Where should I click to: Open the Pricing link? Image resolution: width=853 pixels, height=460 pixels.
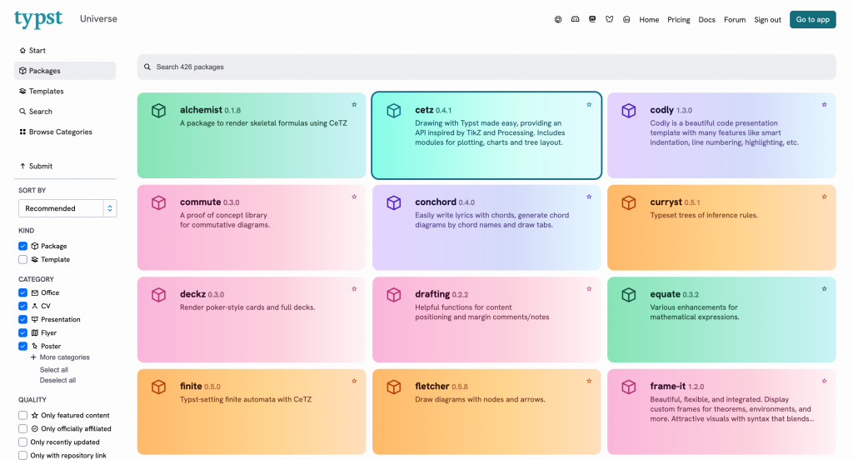click(x=678, y=20)
